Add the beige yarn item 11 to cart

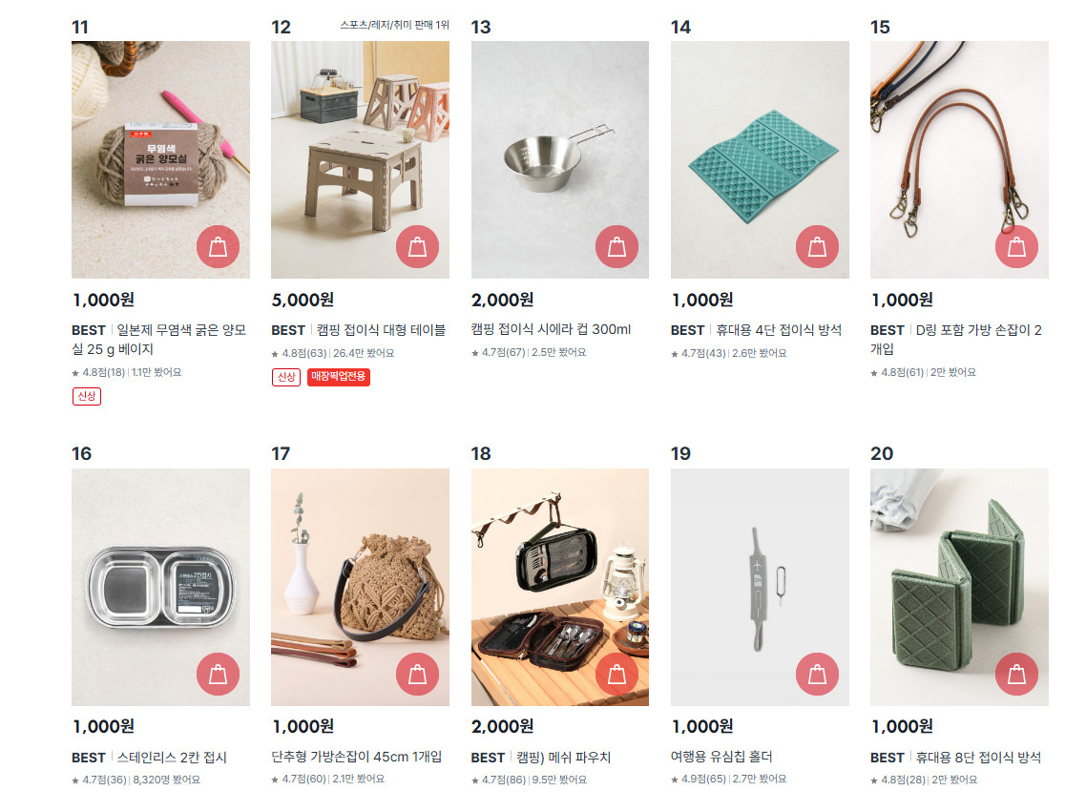click(x=219, y=246)
